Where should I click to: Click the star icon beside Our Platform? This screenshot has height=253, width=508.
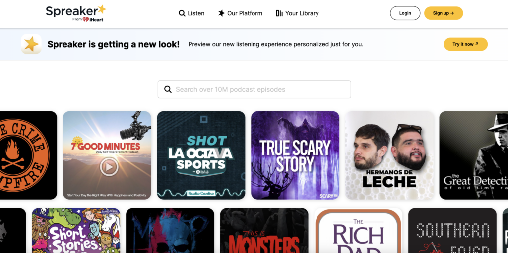pyautogui.click(x=221, y=13)
